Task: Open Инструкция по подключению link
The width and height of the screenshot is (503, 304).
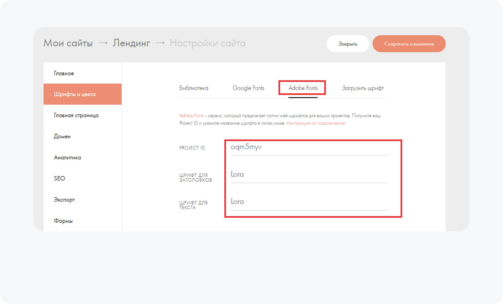Action: (316, 123)
